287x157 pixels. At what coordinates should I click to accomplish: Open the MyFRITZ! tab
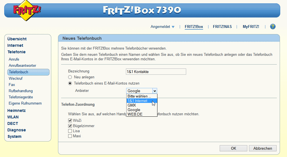point(251,27)
